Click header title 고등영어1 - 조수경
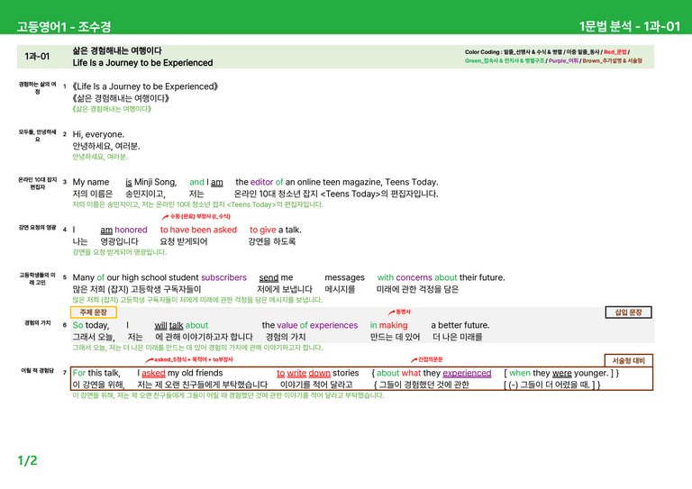Image resolution: width=692 pixels, height=489 pixels. coord(64,26)
